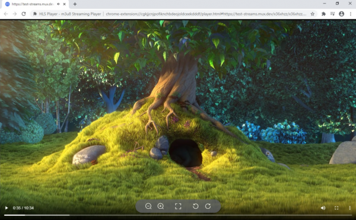Open Chrome's three-dot menu
This screenshot has height=220, width=356.
click(351, 14)
